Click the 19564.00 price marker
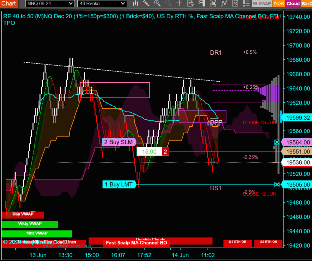The image size is (312, 261). (298, 142)
